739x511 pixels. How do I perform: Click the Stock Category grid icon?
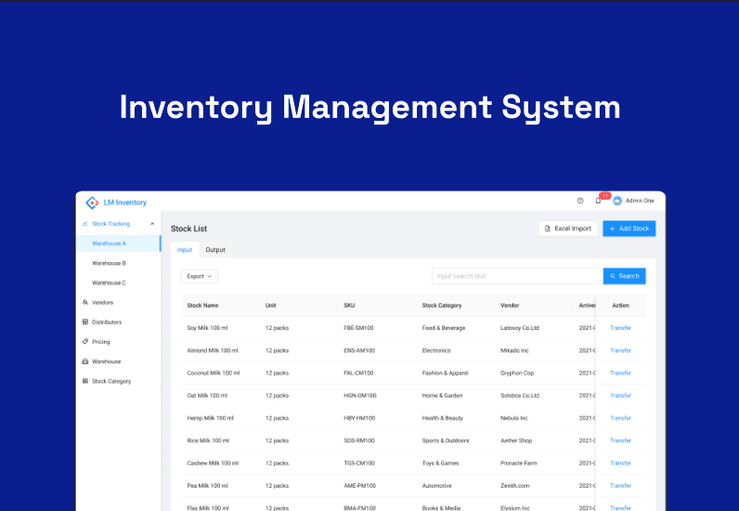point(85,381)
